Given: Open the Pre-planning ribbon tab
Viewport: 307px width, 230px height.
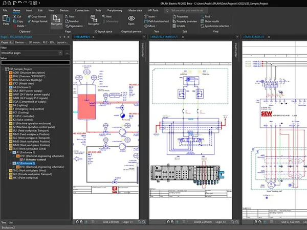Looking at the screenshot, I should coord(114,10).
